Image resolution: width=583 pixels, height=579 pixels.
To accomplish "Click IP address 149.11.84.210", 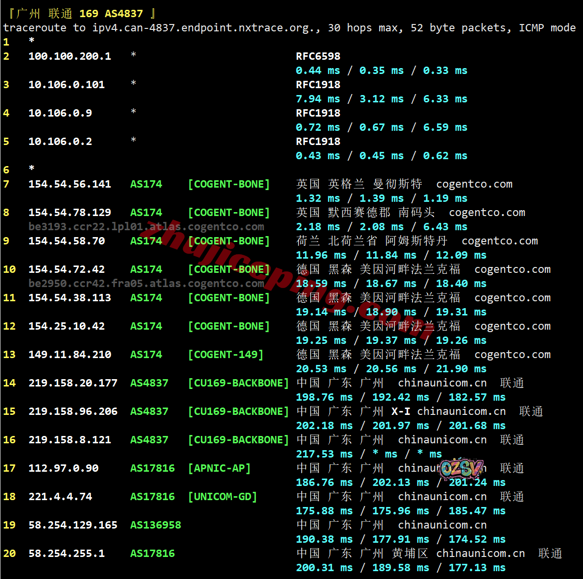I will pyautogui.click(x=70, y=355).
